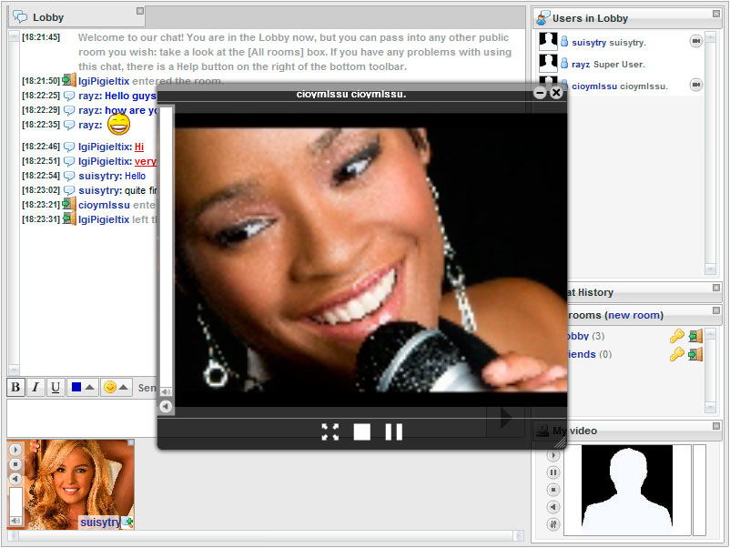This screenshot has width=730, height=548.
Task: Click the new room link
Action: (x=634, y=315)
